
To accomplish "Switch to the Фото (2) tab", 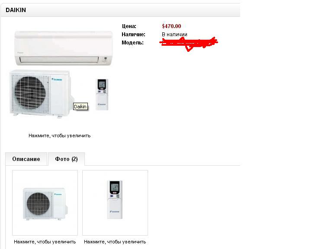I will click(x=66, y=159).
